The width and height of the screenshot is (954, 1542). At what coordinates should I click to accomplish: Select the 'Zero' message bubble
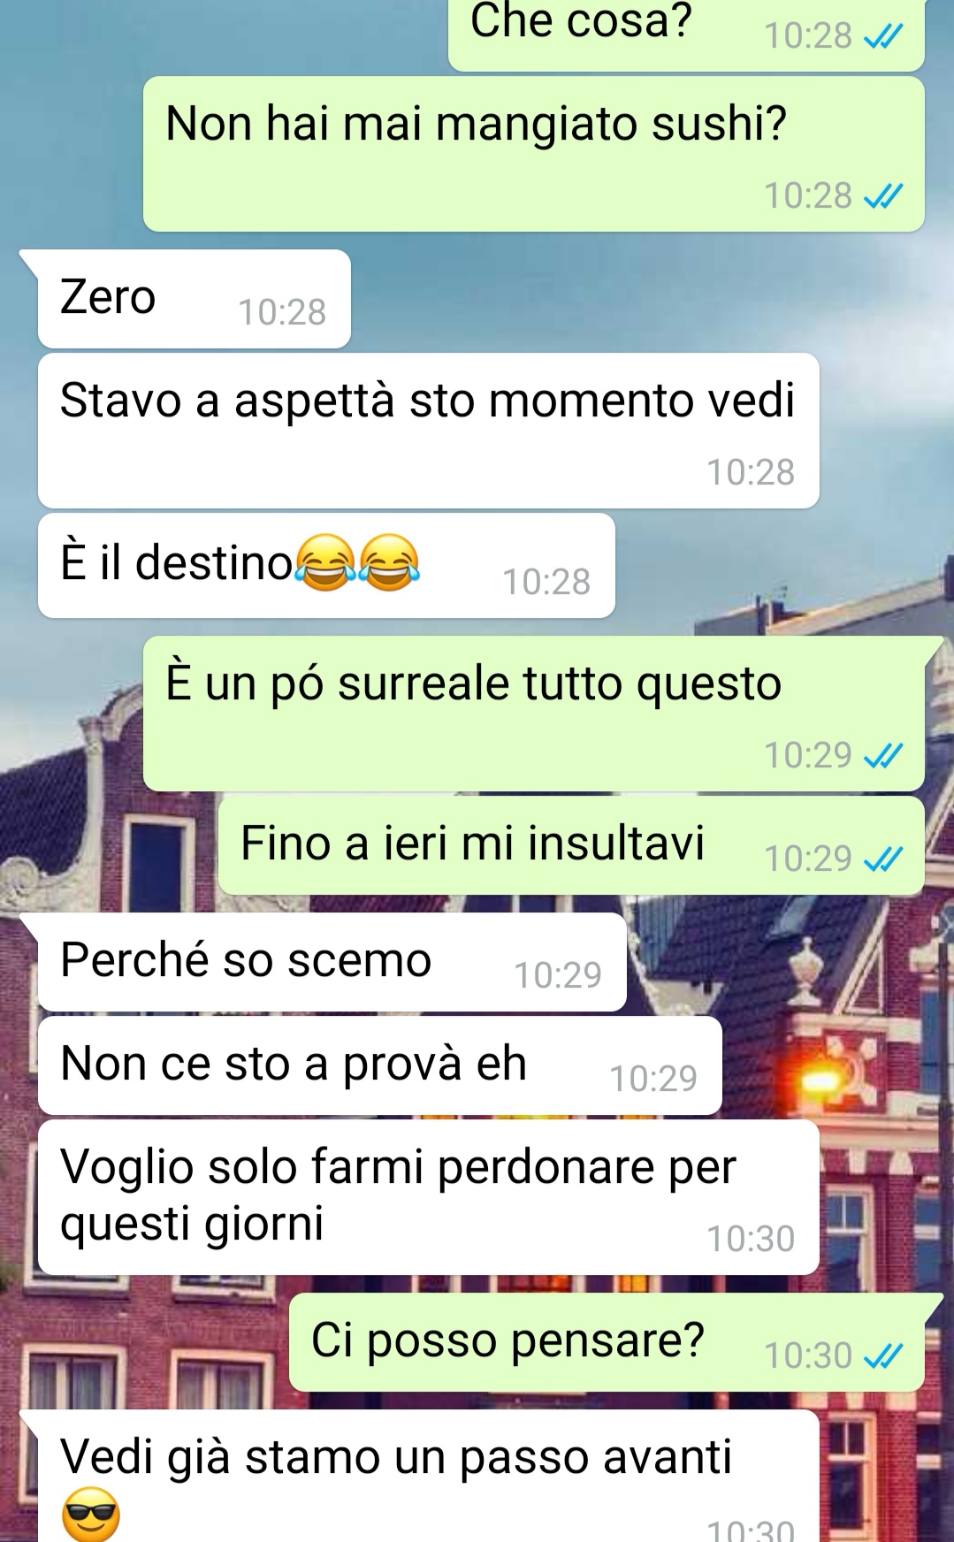click(x=194, y=299)
